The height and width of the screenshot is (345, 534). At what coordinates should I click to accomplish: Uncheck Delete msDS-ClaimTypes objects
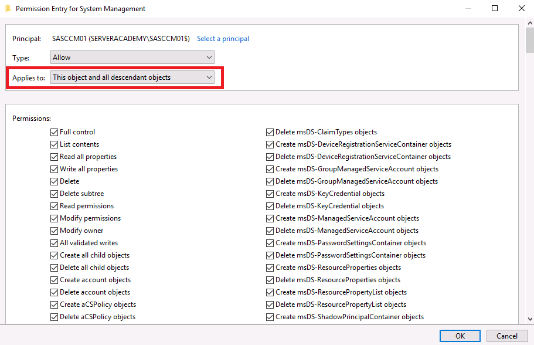click(270, 132)
